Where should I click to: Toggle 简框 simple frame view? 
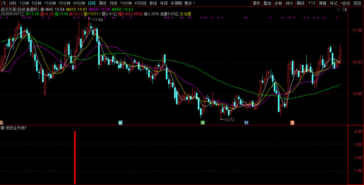click(x=322, y=3)
